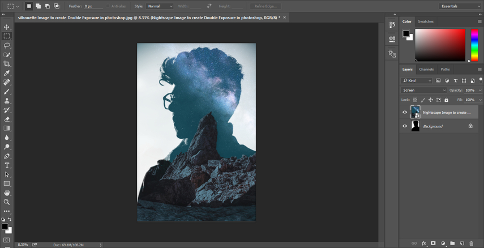Select the Path Selection tool
The height and width of the screenshot is (248, 484).
pos(6,174)
